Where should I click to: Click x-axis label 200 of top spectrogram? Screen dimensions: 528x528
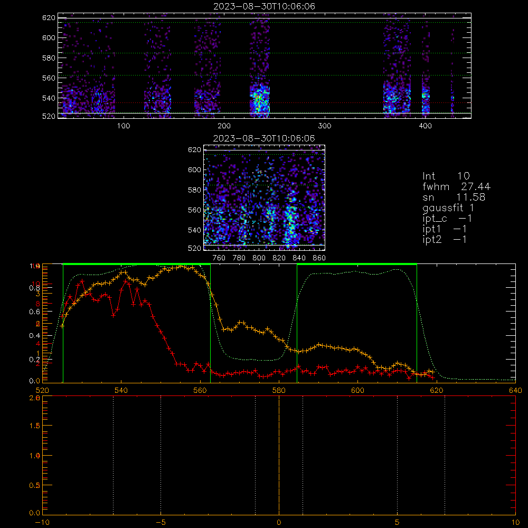(x=224, y=126)
